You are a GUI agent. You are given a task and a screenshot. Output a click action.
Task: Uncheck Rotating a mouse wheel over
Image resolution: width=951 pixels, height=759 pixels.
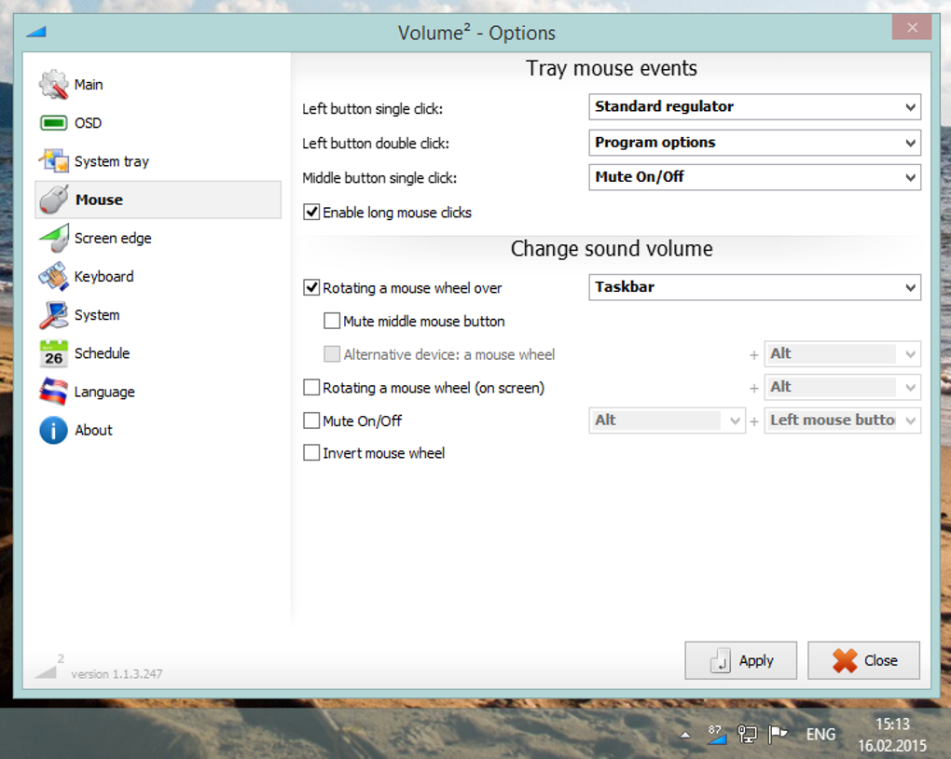point(311,287)
